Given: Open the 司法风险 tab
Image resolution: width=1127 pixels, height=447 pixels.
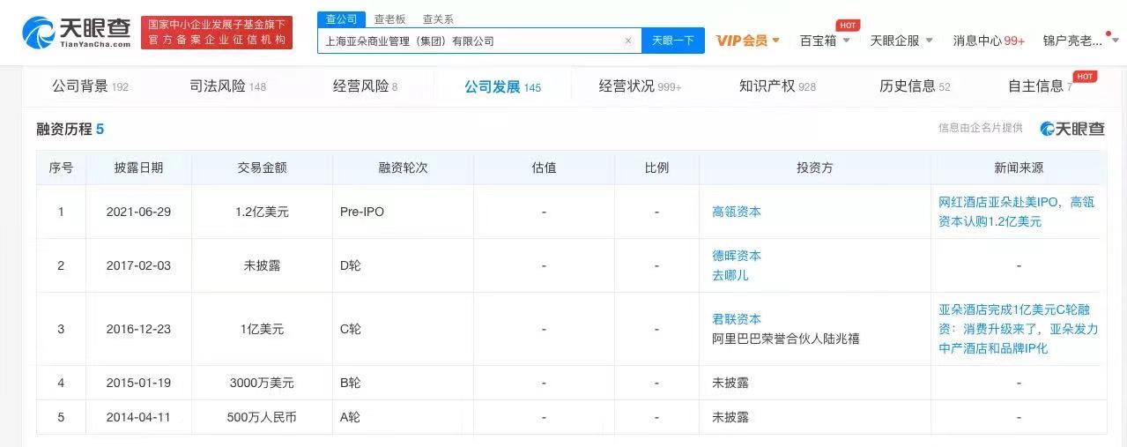Looking at the screenshot, I should pos(227,86).
